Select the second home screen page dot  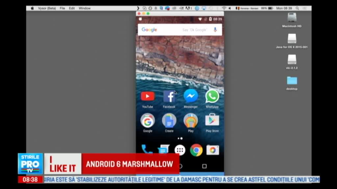(182, 138)
